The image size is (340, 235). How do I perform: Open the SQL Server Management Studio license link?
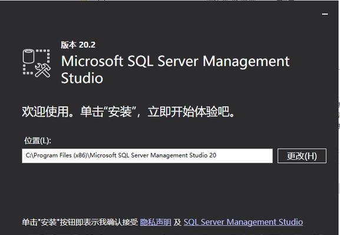[243, 222]
